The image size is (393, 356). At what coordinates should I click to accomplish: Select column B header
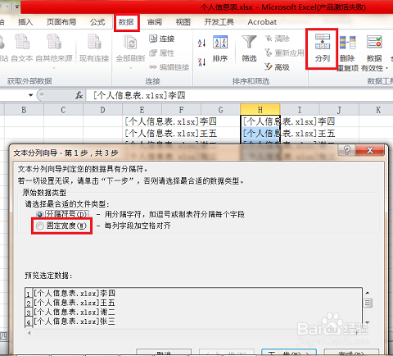tap(24, 110)
